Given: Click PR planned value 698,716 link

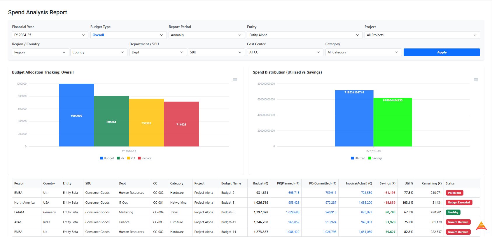Looking at the screenshot, I should [x=294, y=193].
